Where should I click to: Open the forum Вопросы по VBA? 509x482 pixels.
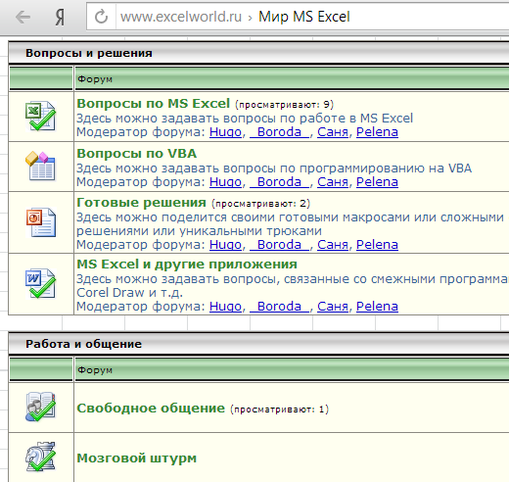(x=137, y=154)
